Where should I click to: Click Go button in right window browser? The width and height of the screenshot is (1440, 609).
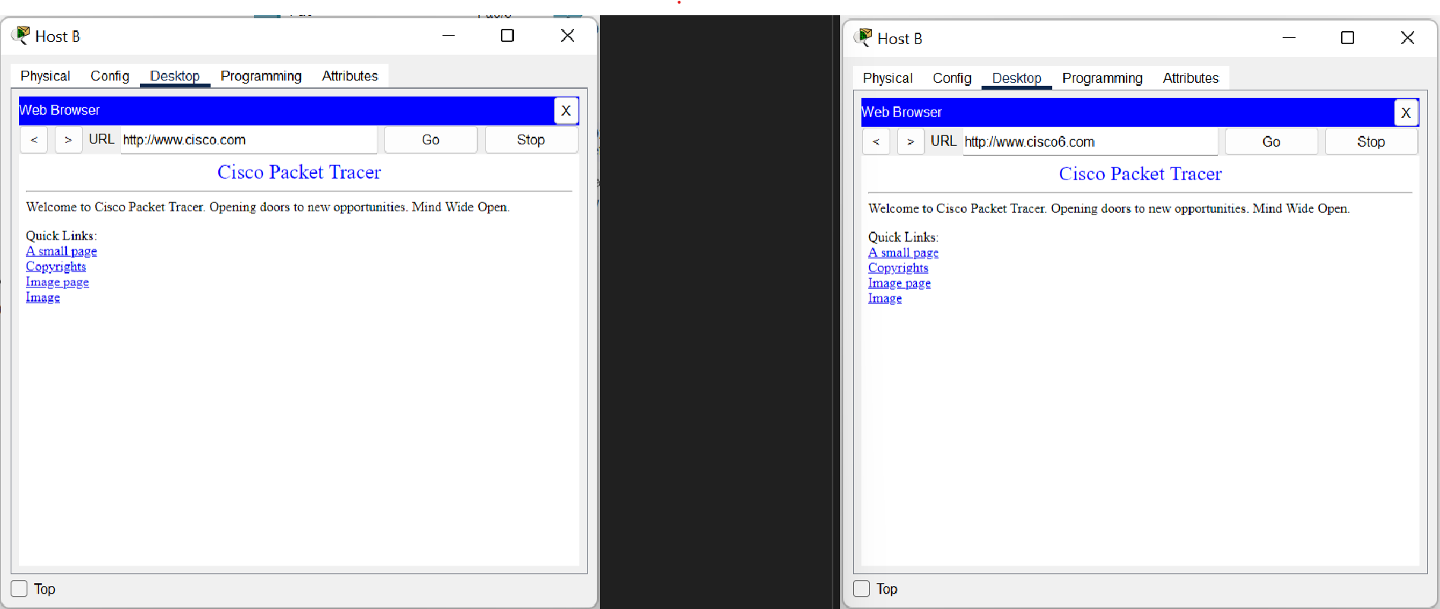pos(1271,142)
